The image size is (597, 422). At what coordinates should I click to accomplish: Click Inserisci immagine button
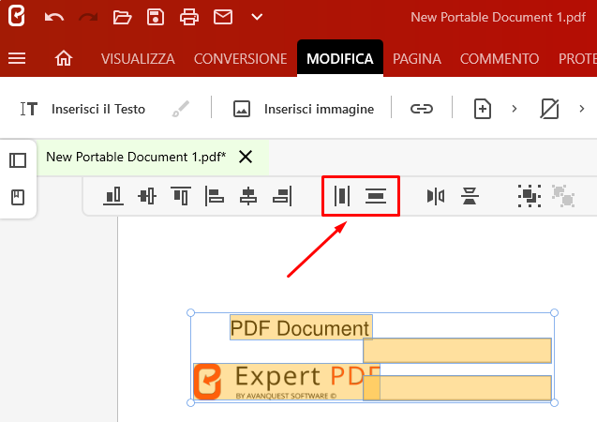coord(304,109)
